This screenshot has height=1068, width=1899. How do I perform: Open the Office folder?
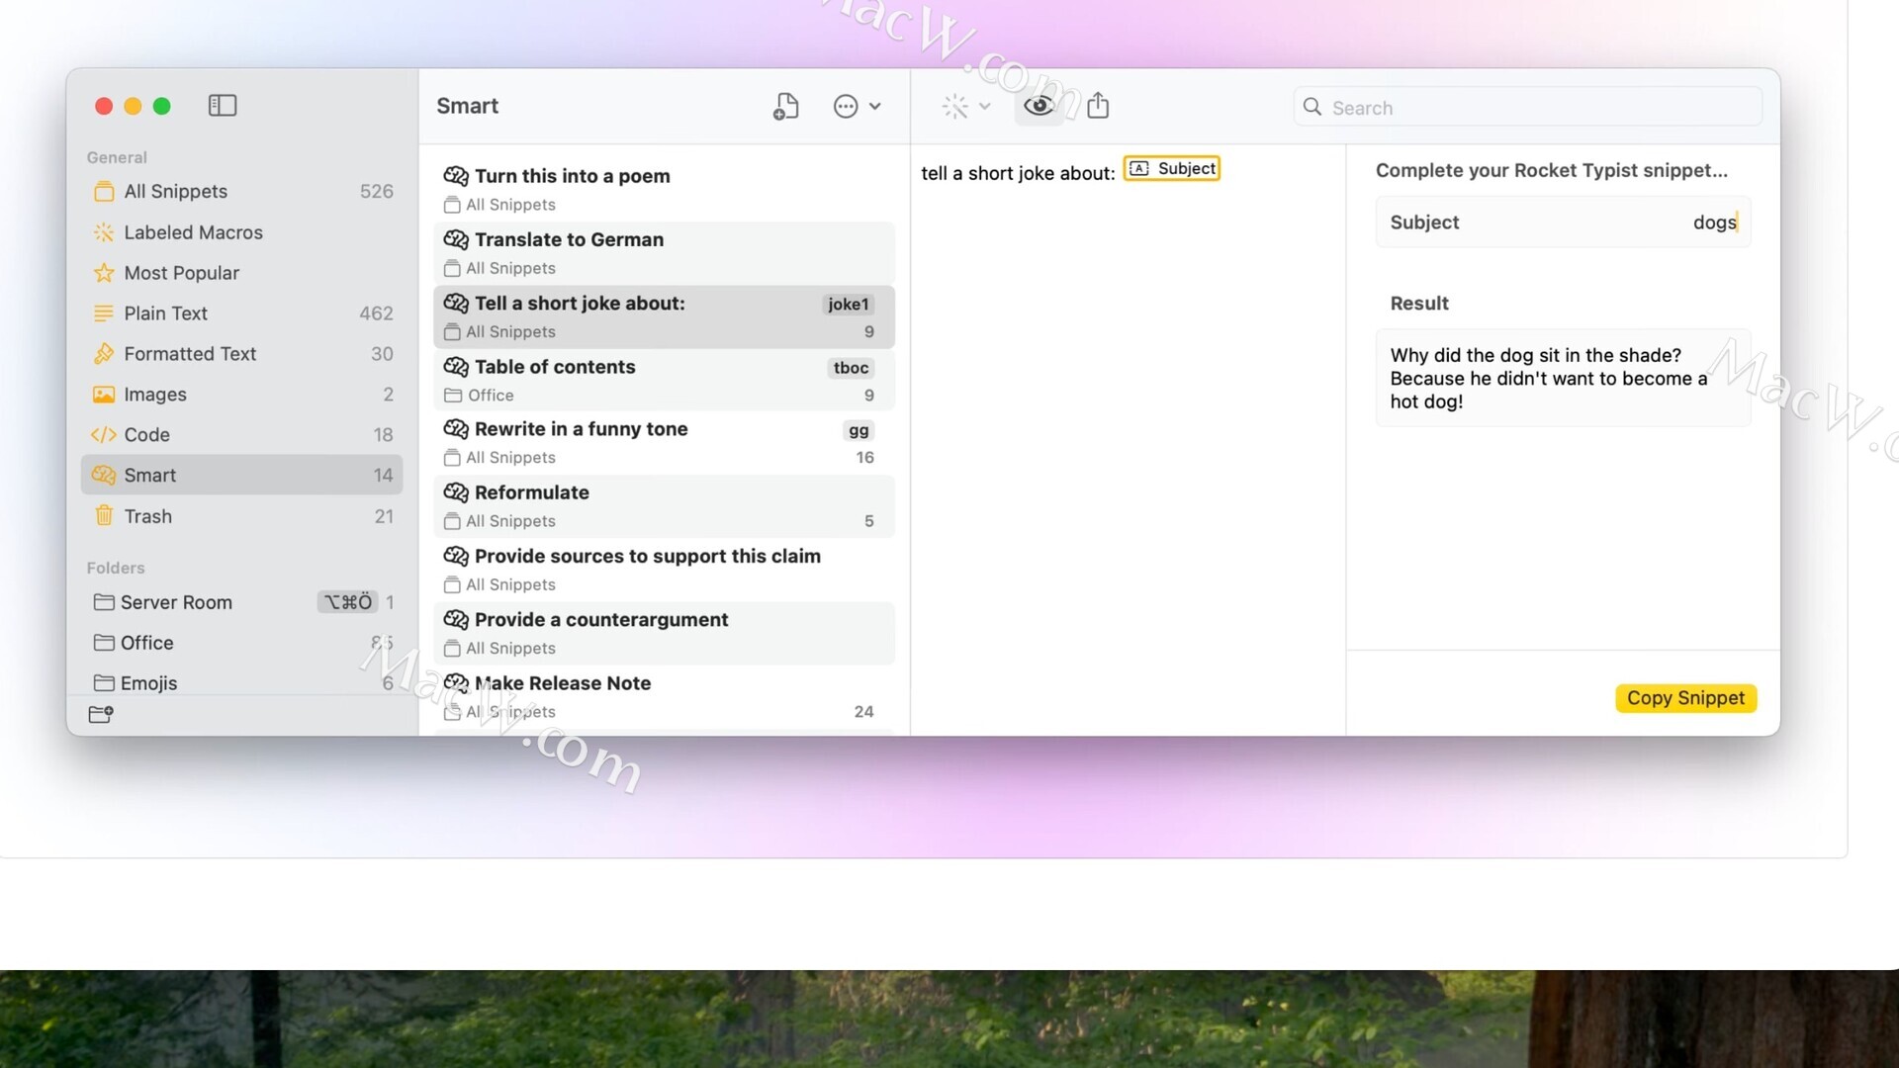[x=241, y=643]
